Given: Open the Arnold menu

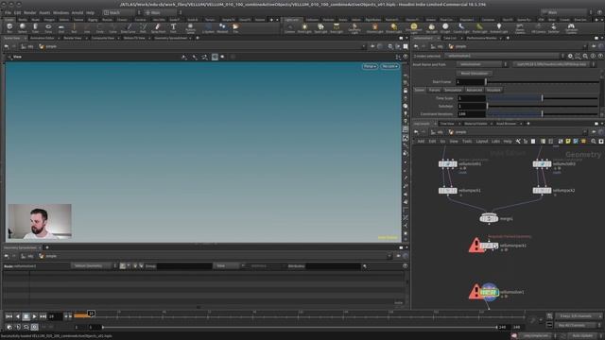Looking at the screenshot, I should point(78,12).
